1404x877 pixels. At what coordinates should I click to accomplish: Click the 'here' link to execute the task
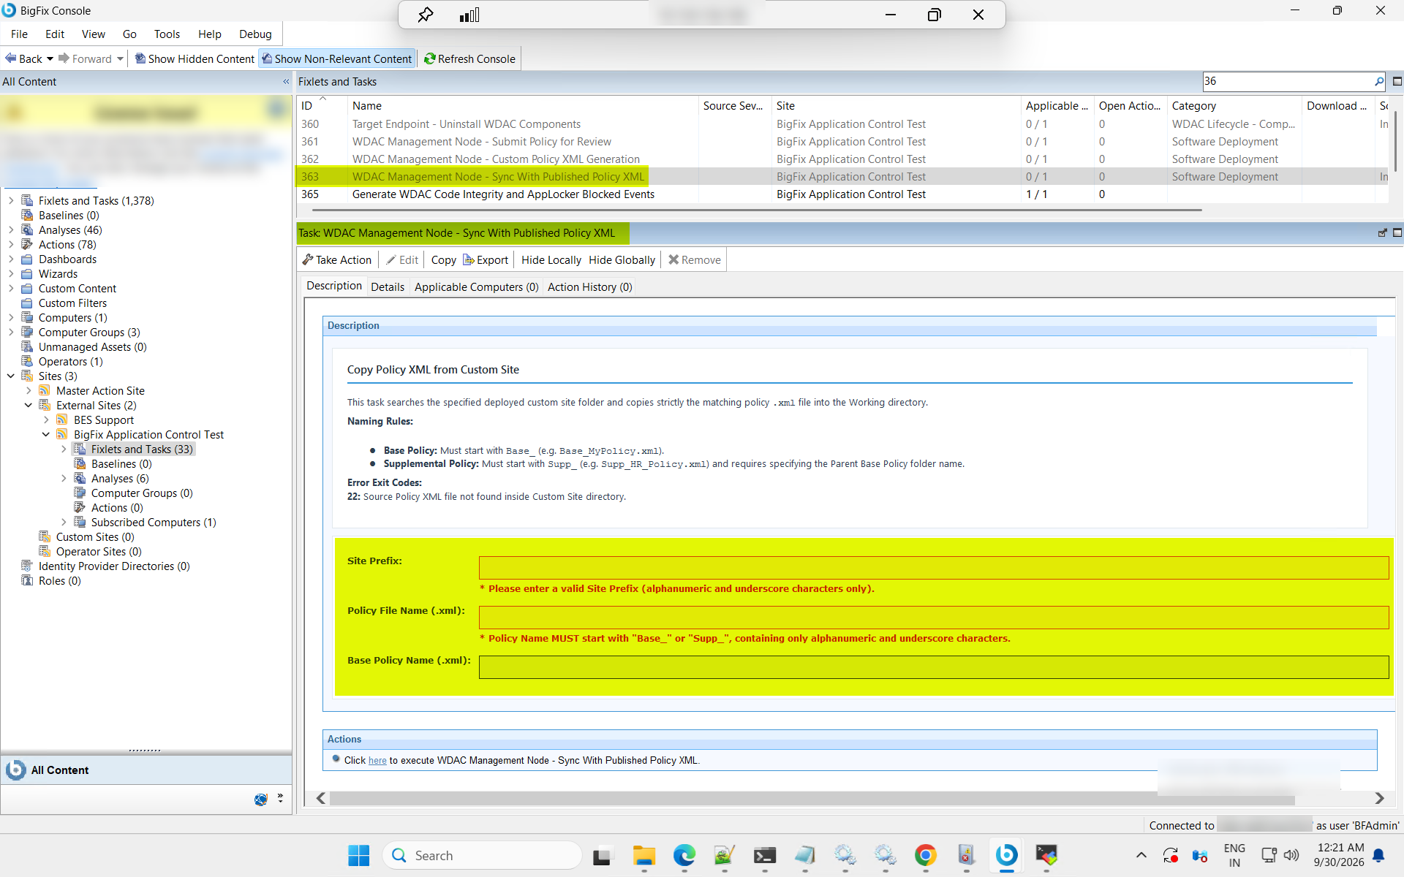(377, 760)
